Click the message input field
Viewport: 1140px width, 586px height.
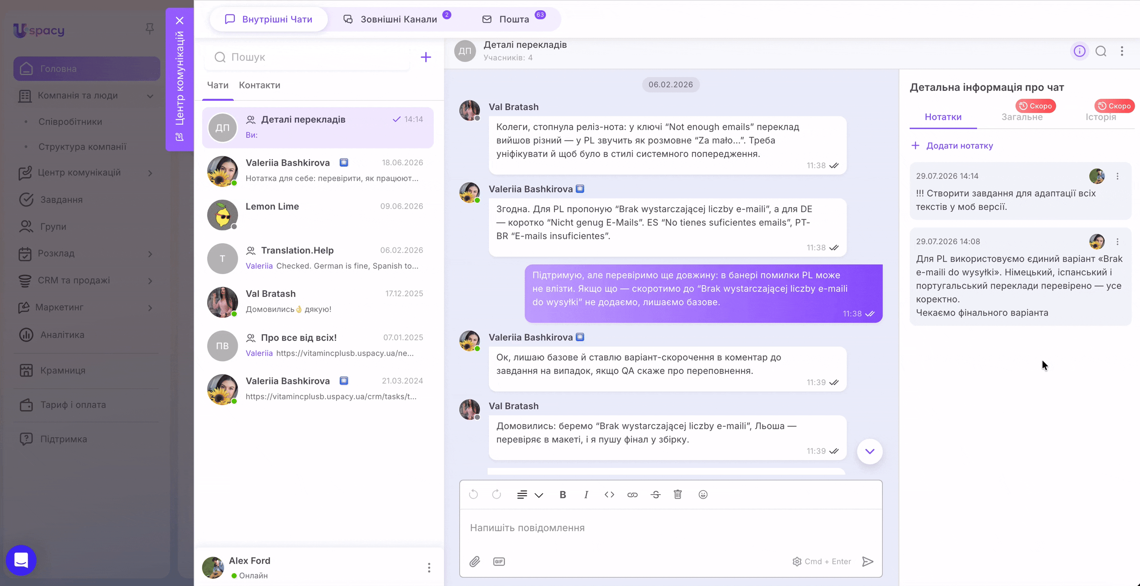tap(671, 528)
